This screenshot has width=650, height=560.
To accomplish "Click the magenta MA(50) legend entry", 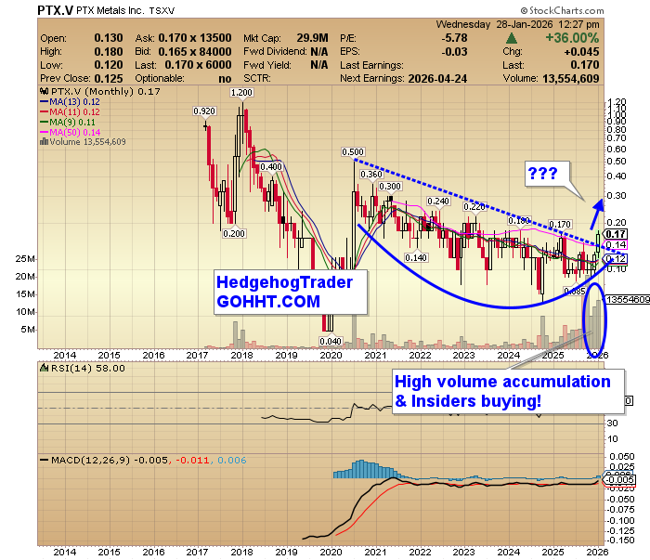I will point(70,132).
